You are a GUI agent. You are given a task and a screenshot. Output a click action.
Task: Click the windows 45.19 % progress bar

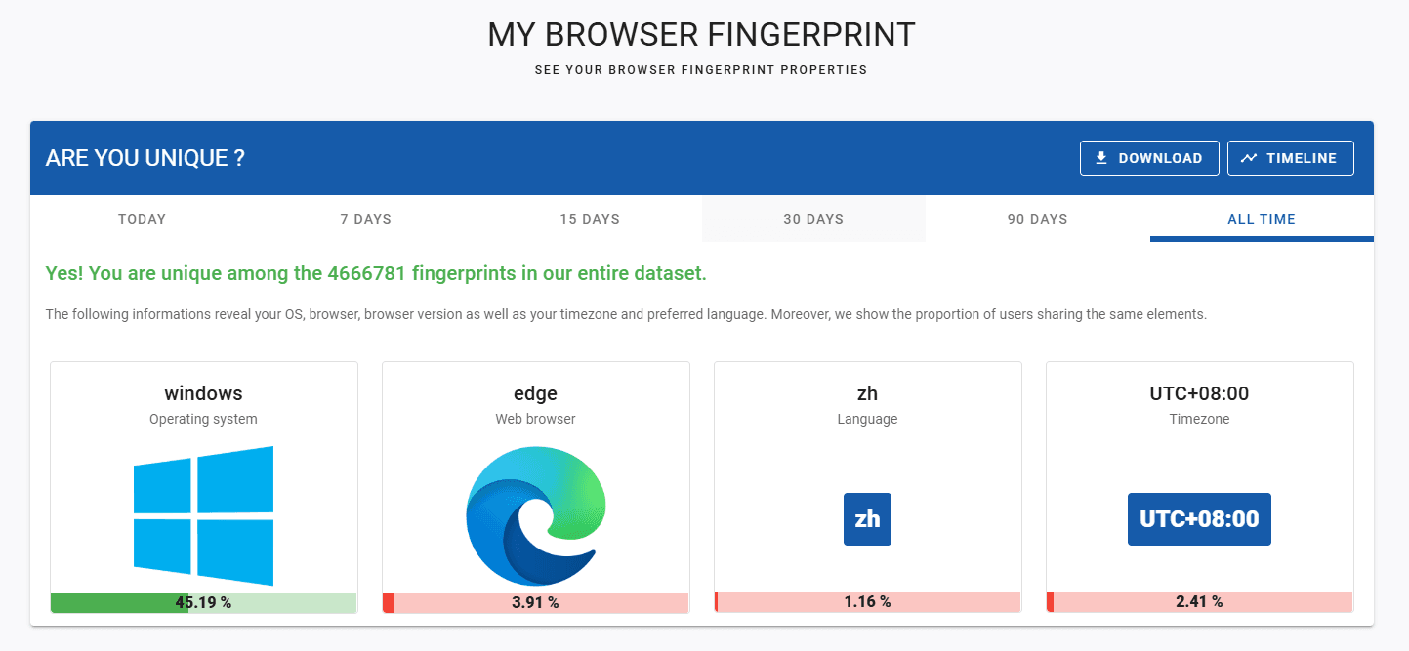point(203,603)
